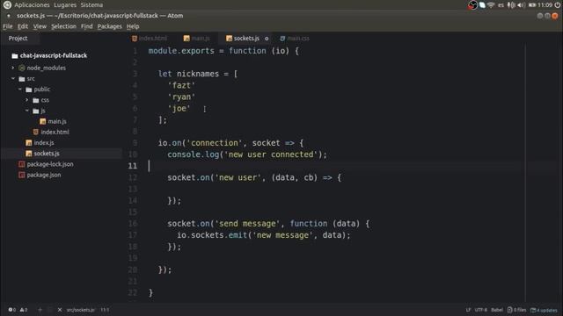Image resolution: width=563 pixels, height=316 pixels.
Task: Select the css folder label
Action: pyautogui.click(x=45, y=100)
